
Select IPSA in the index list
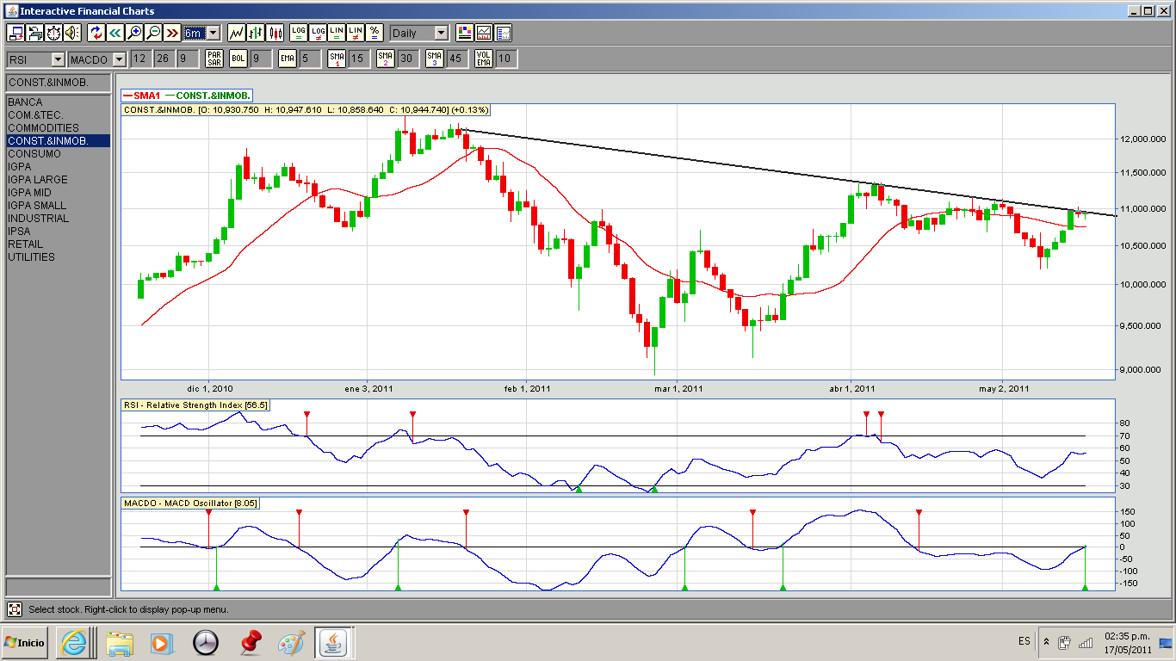[19, 232]
